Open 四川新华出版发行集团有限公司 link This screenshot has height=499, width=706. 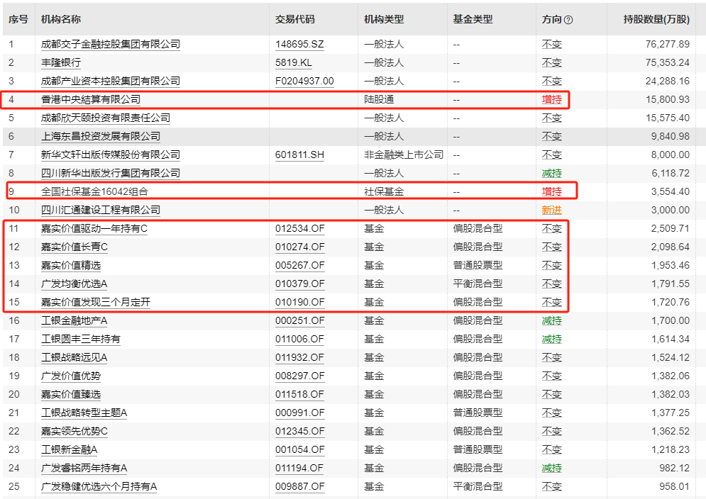(x=110, y=173)
